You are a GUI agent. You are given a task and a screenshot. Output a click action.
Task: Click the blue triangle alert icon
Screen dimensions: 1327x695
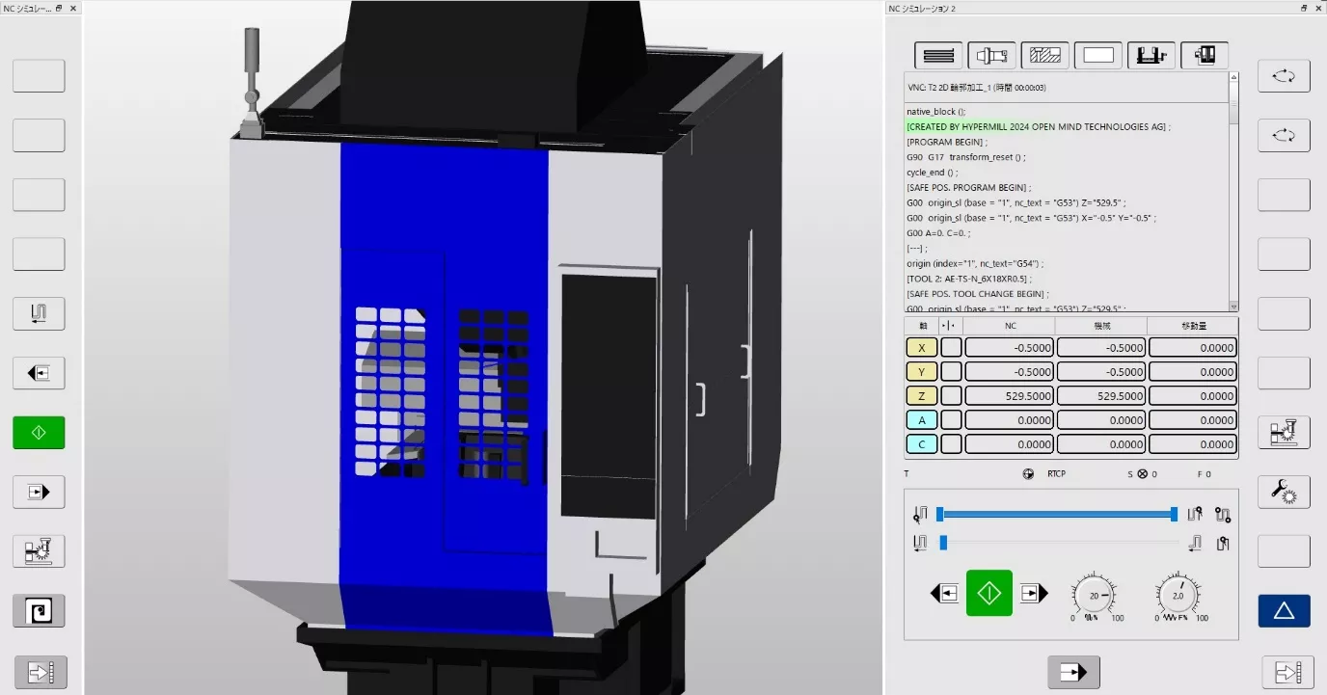coord(1284,609)
